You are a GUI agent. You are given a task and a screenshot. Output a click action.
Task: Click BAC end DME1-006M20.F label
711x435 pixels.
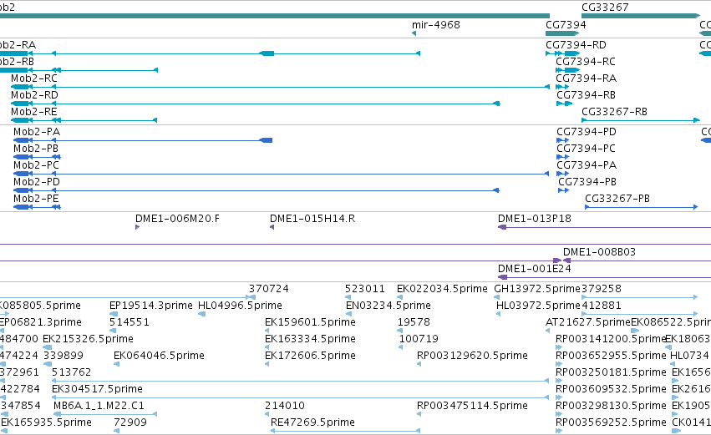point(177,219)
